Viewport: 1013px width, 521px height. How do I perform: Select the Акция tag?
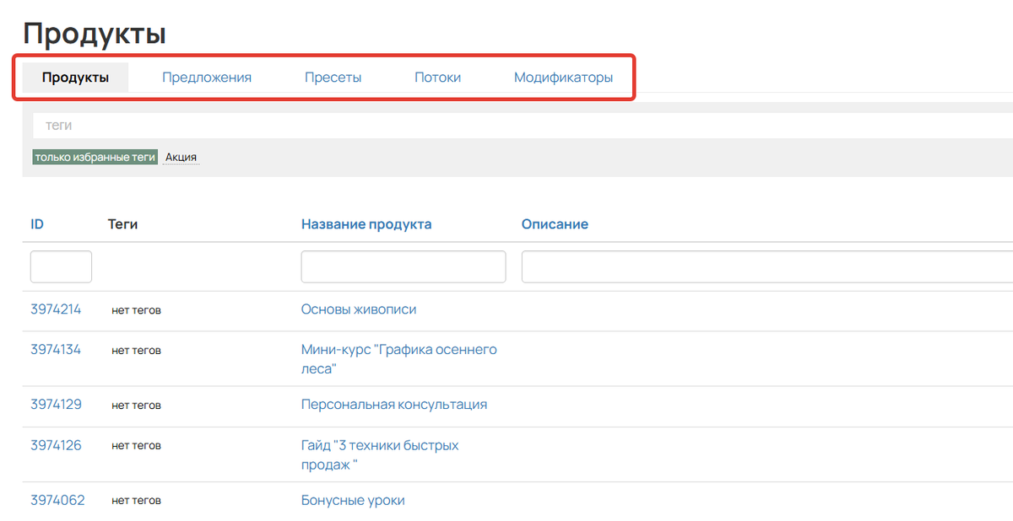[181, 157]
